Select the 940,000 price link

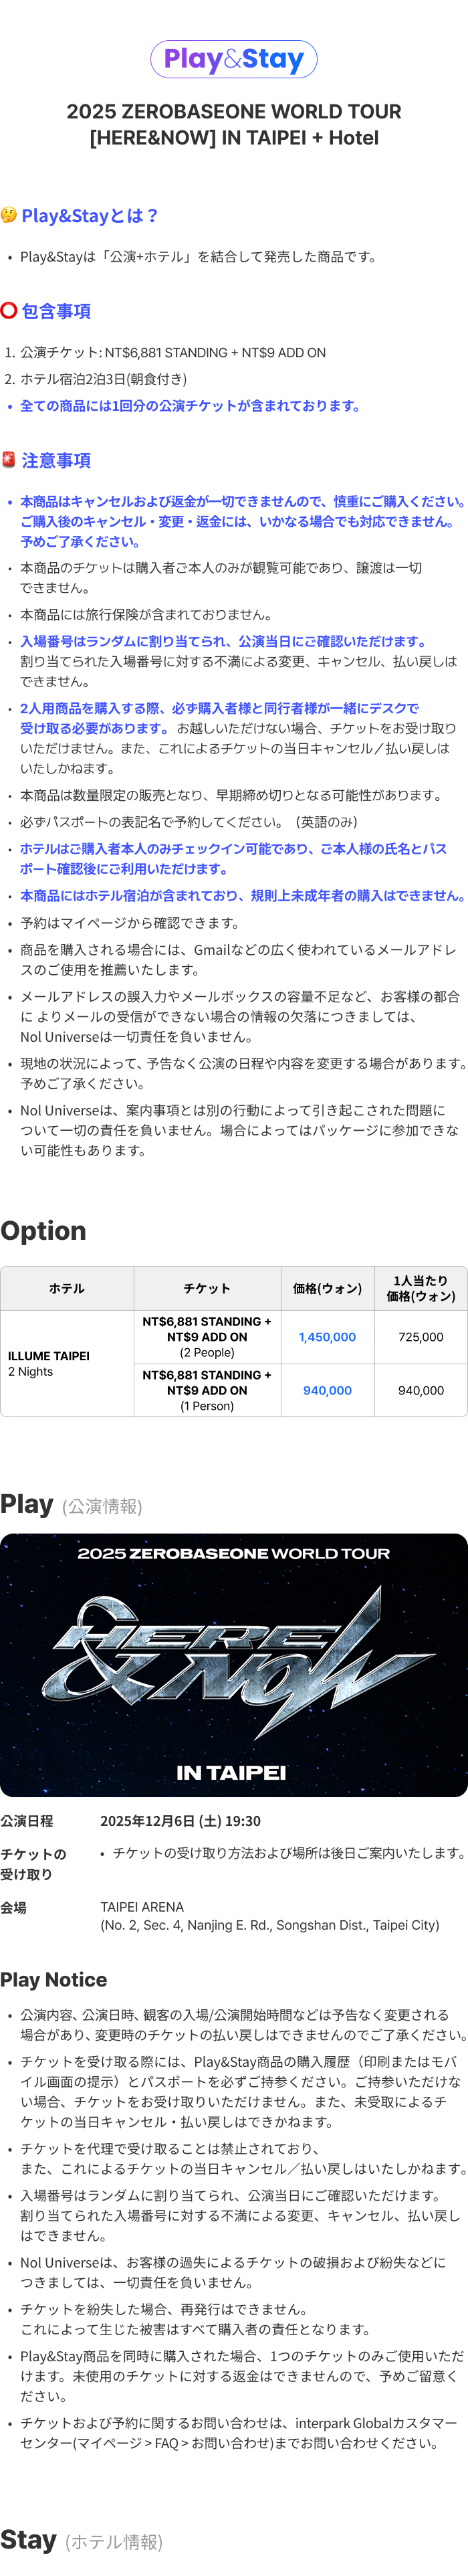click(327, 1391)
